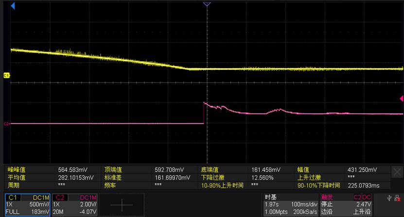Open the 触发 trigger settings box

[x=346, y=205]
